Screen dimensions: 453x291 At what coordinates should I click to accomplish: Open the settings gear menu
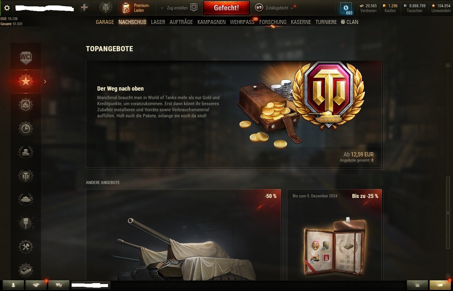[x=7, y=8]
